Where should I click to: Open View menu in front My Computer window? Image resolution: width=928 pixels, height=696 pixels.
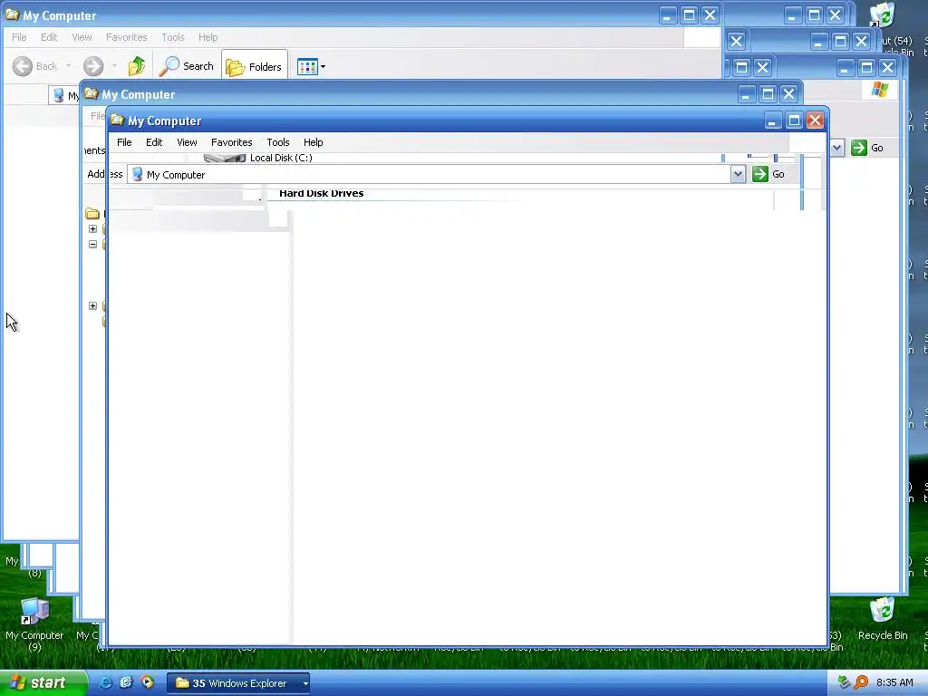click(187, 142)
